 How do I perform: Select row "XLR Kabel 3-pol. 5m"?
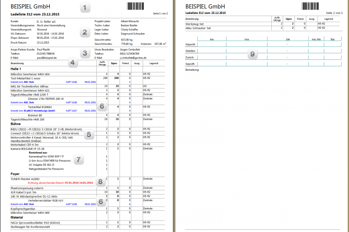[88, 192]
